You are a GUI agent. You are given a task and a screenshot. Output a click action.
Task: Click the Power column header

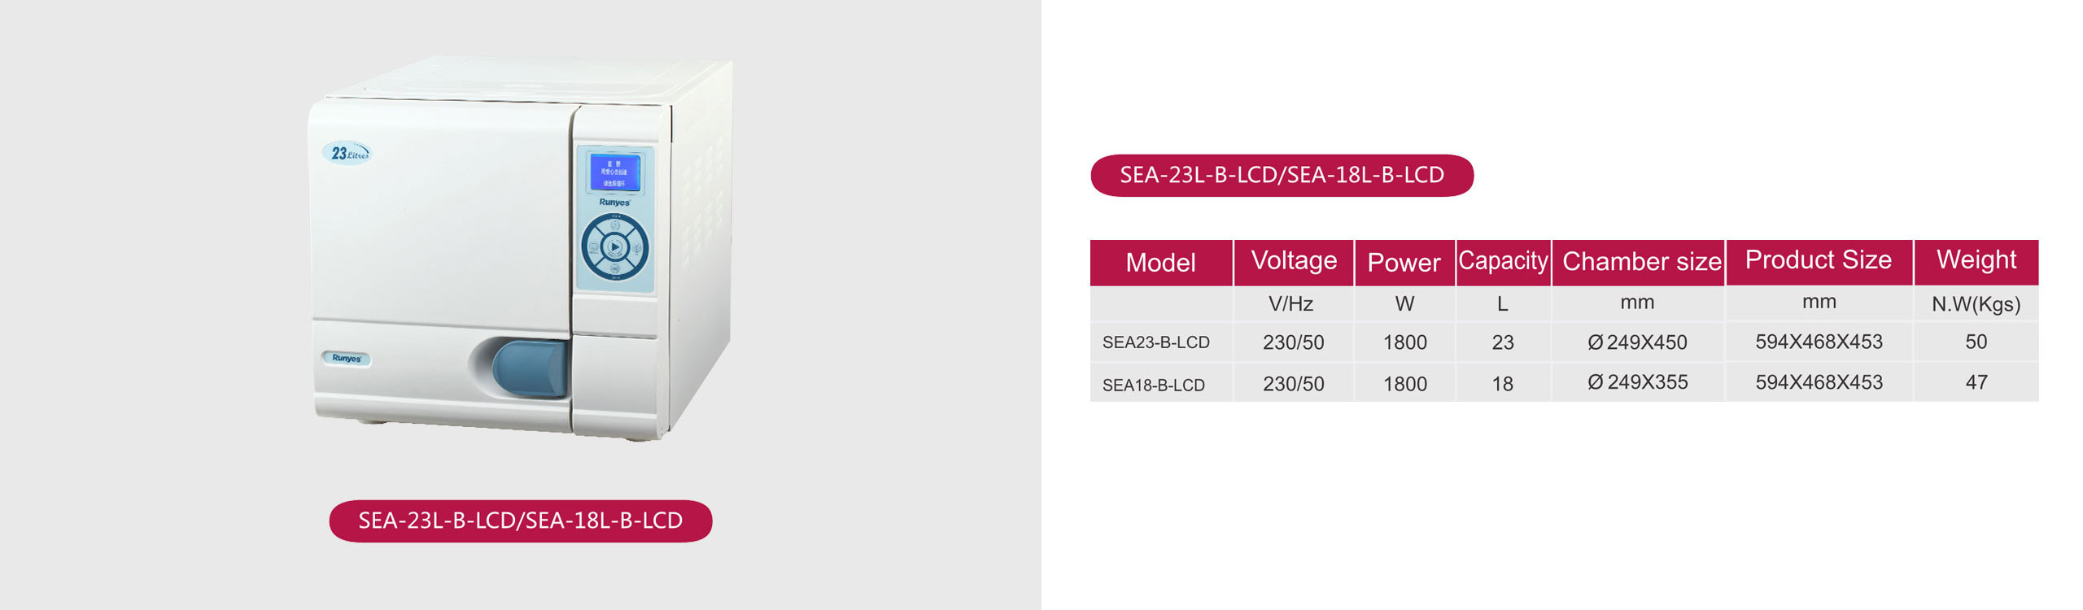(x=1404, y=263)
